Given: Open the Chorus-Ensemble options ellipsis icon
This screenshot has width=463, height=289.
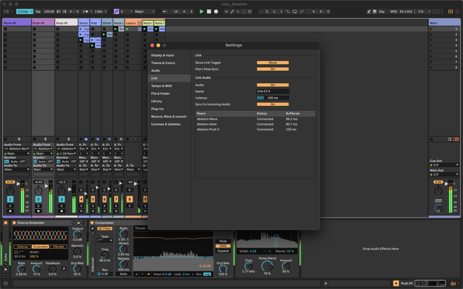Looking at the screenshot, I should click(x=84, y=223).
